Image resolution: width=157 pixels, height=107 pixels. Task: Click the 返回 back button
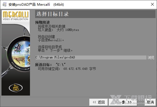pyautogui.click(x=98, y=102)
